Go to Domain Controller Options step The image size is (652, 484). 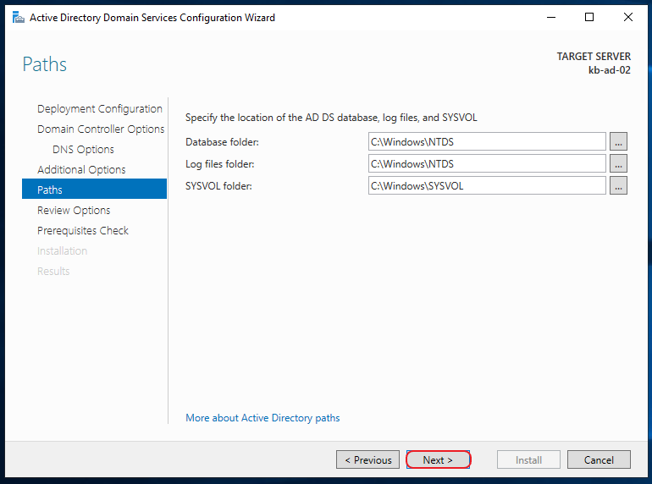pyautogui.click(x=101, y=129)
